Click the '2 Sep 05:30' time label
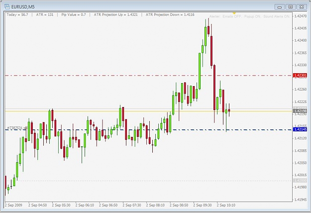 (61, 205)
